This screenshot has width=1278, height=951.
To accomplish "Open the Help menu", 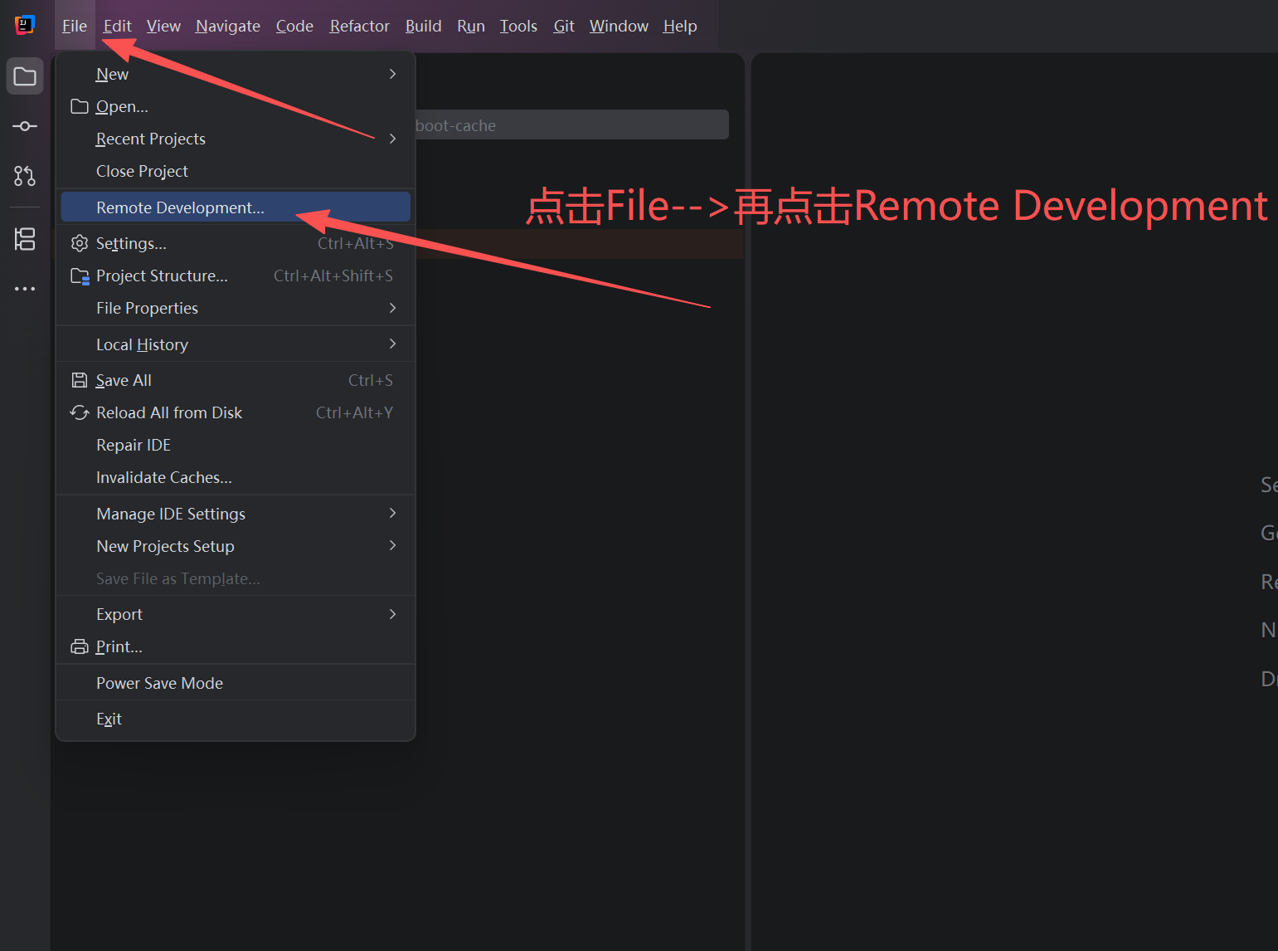I will coord(680,26).
